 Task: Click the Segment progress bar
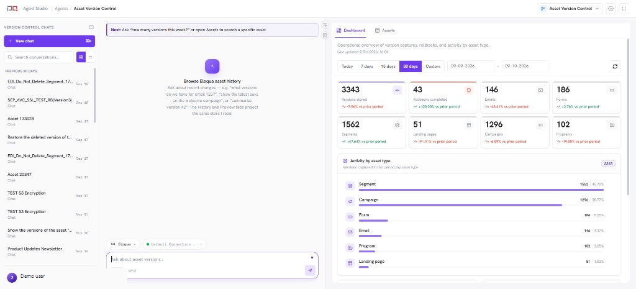481,190
